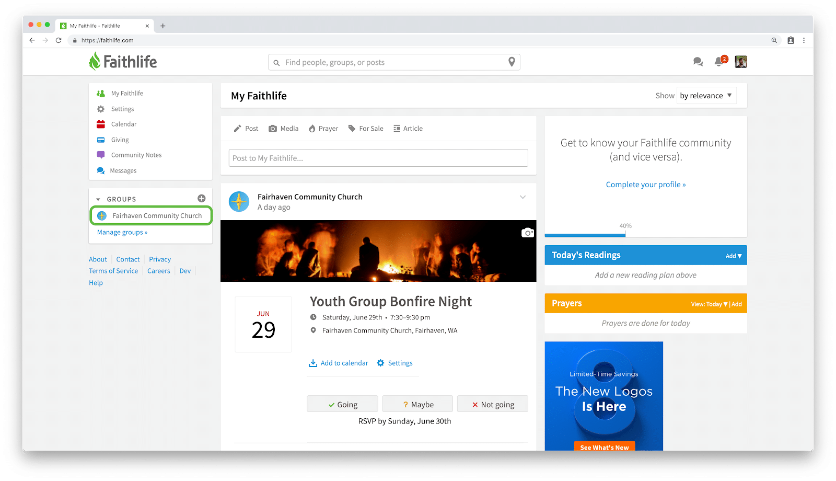The image size is (836, 481).
Task: Click Add to calendar link
Action: [x=339, y=363]
